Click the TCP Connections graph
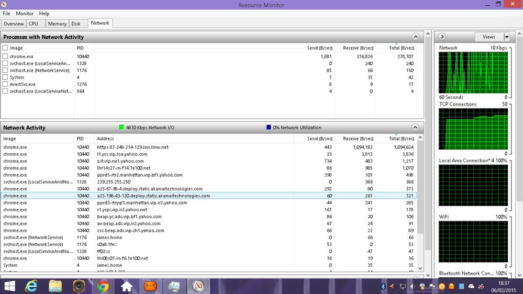Viewport: 523px width, 294px height. coord(473,129)
